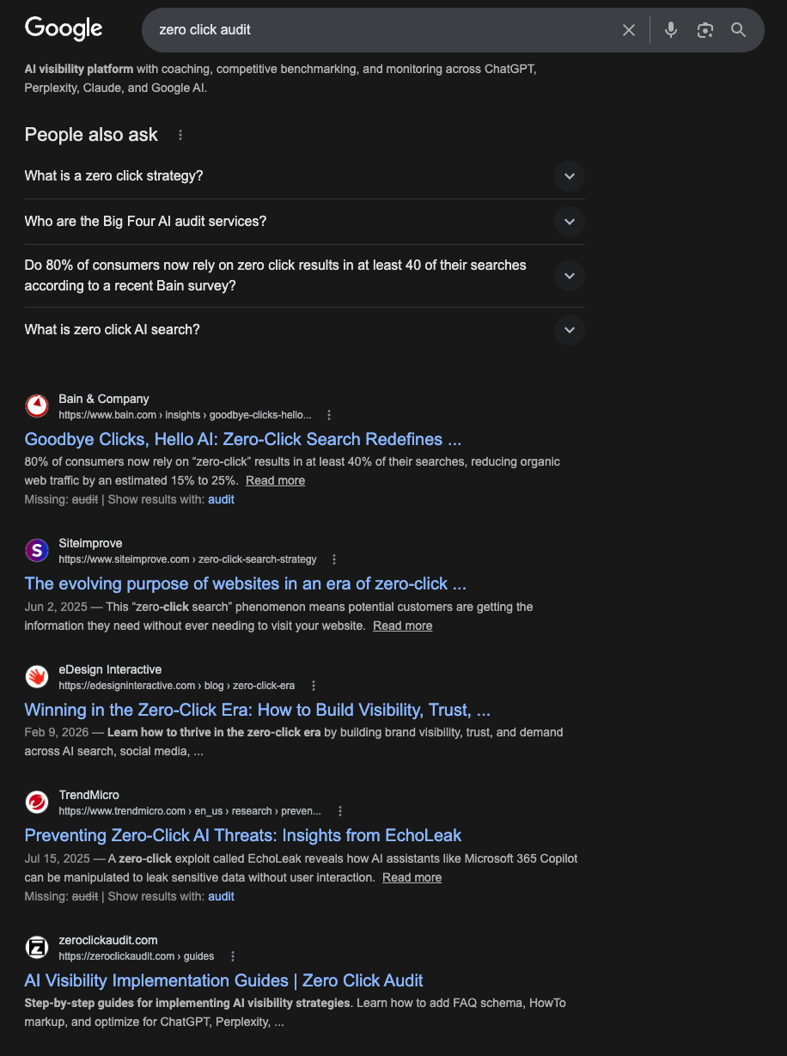This screenshot has height=1056, width=787.
Task: Expand the Bain survey 80% consumers question
Action: click(569, 276)
